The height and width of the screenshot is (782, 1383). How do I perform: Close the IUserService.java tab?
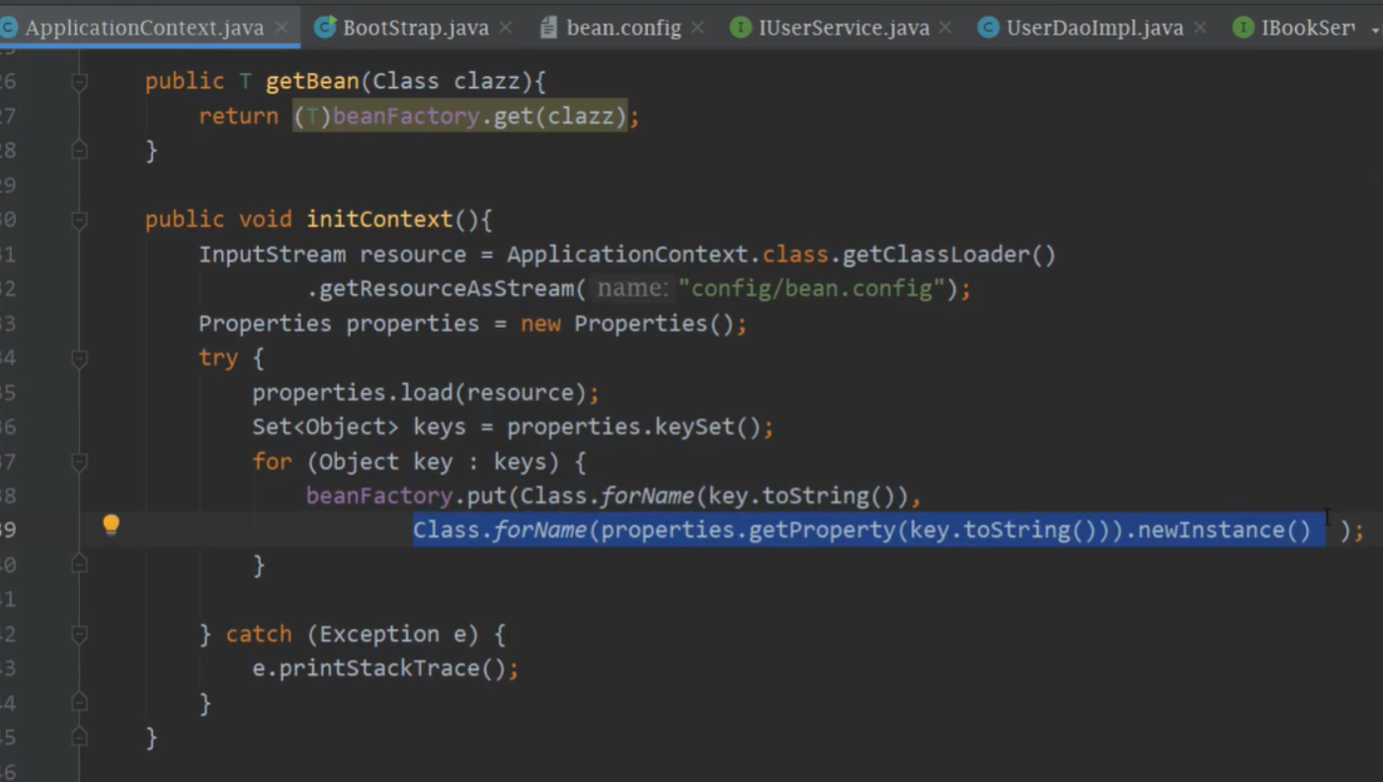point(944,28)
